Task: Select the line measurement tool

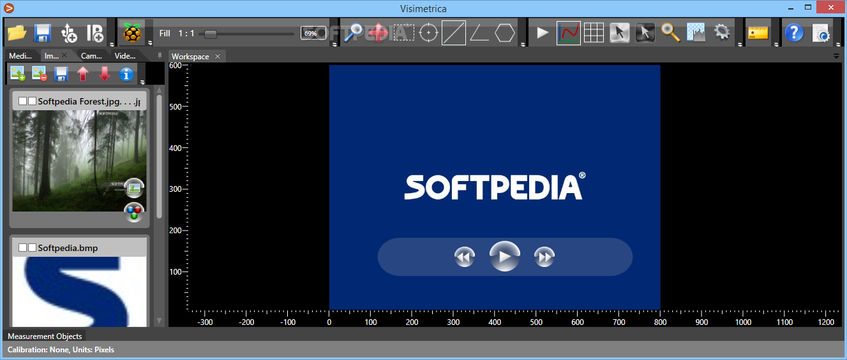Action: 454,32
